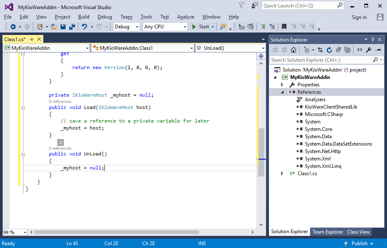Collapse All items in Solution Explorer

338,50
